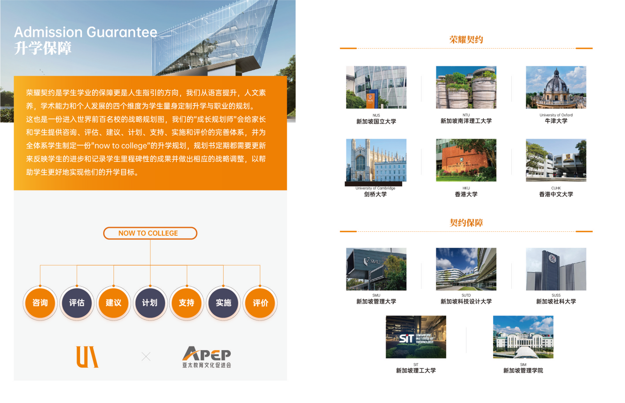Select the dark 评估 circle

[x=77, y=303]
